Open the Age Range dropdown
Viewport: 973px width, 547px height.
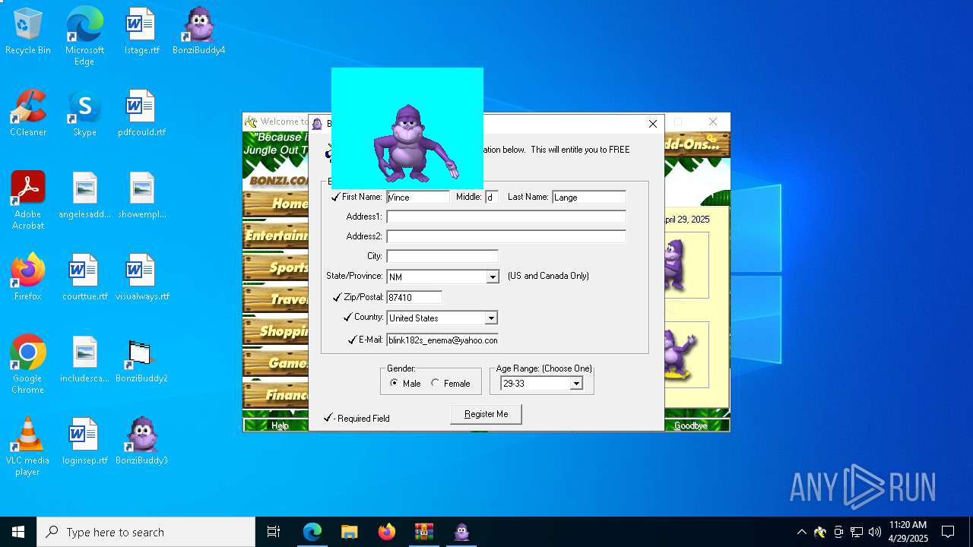[576, 384]
